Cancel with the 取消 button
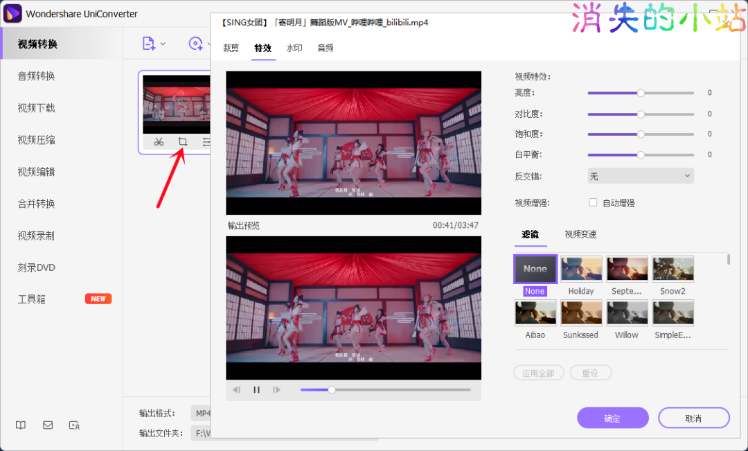748x451 pixels. coord(693,418)
